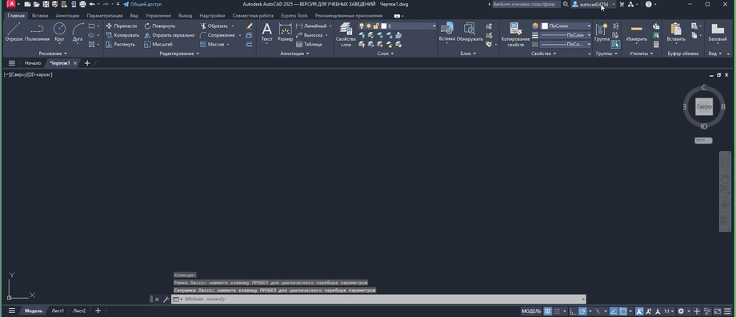This screenshot has height=317, width=736.
Task: Click the Text (Текст) tool
Action: pos(266,32)
